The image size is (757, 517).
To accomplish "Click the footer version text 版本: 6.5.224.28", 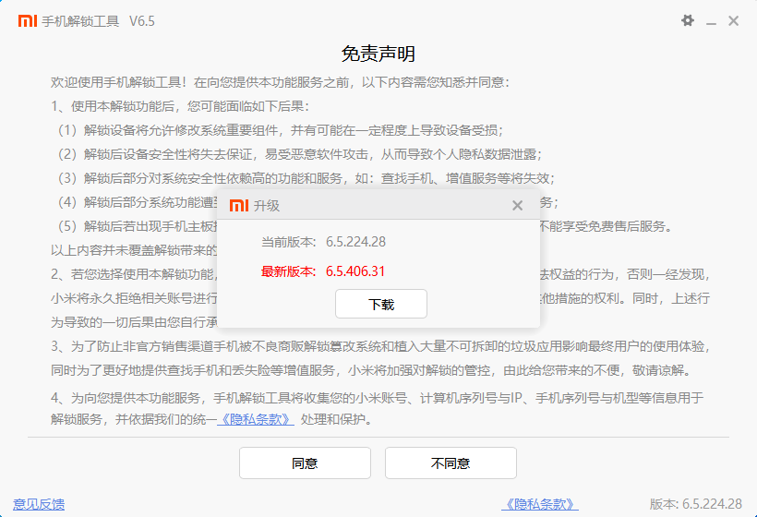I will click(695, 504).
